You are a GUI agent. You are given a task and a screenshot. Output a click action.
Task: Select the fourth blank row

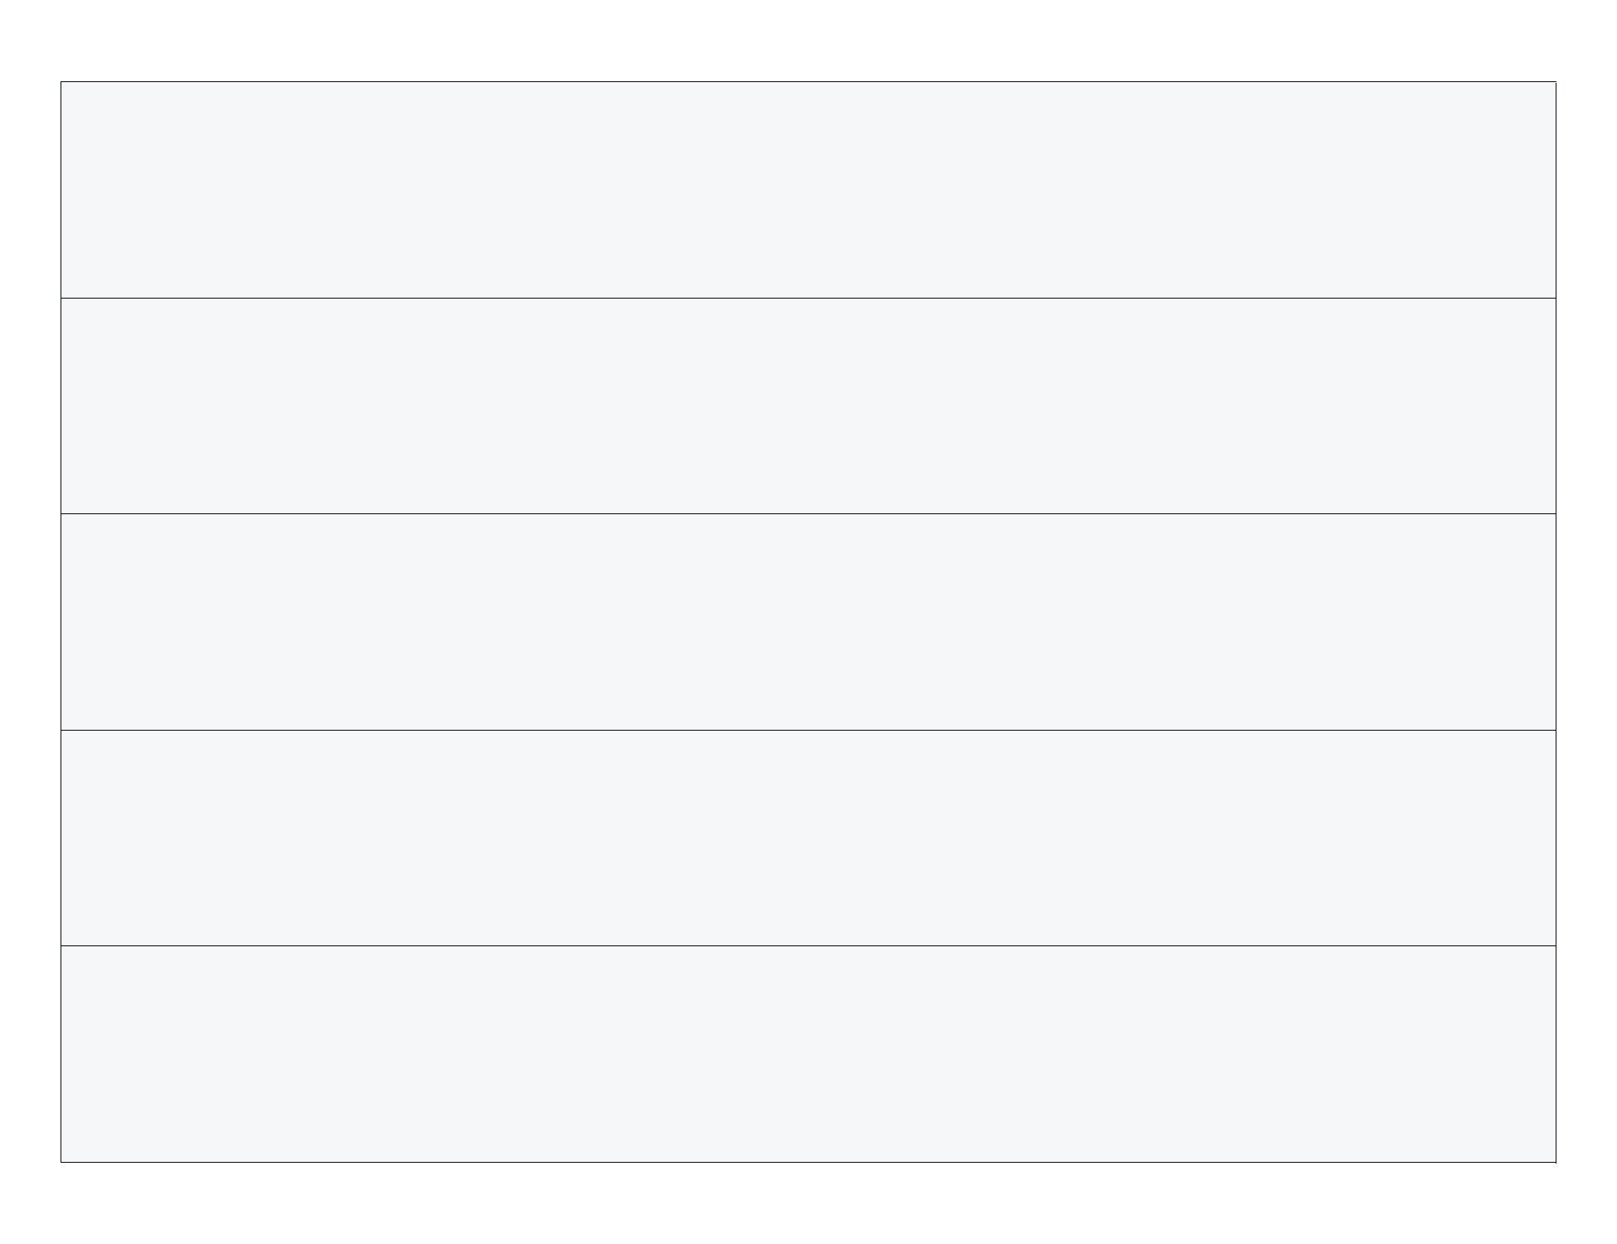(808, 838)
